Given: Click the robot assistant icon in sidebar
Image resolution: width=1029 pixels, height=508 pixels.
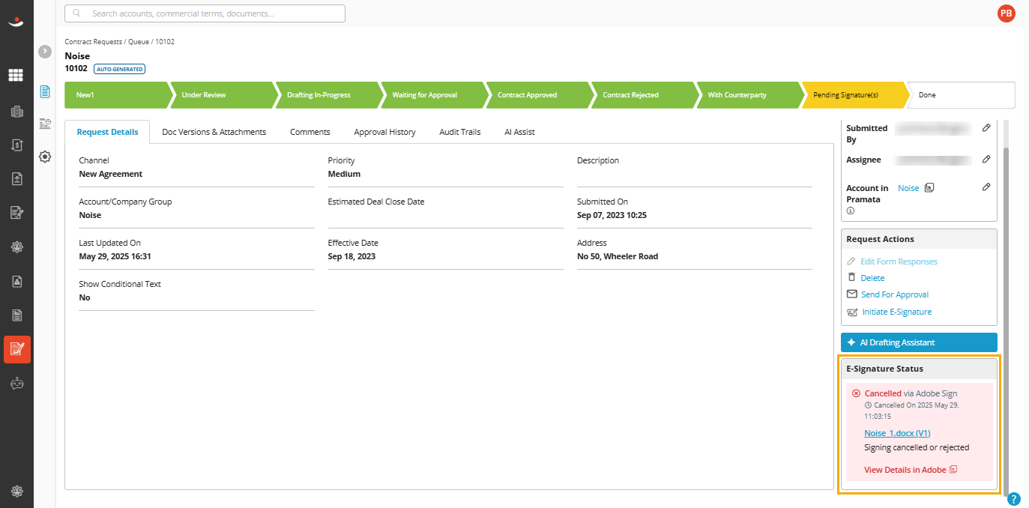Looking at the screenshot, I should click(x=17, y=384).
